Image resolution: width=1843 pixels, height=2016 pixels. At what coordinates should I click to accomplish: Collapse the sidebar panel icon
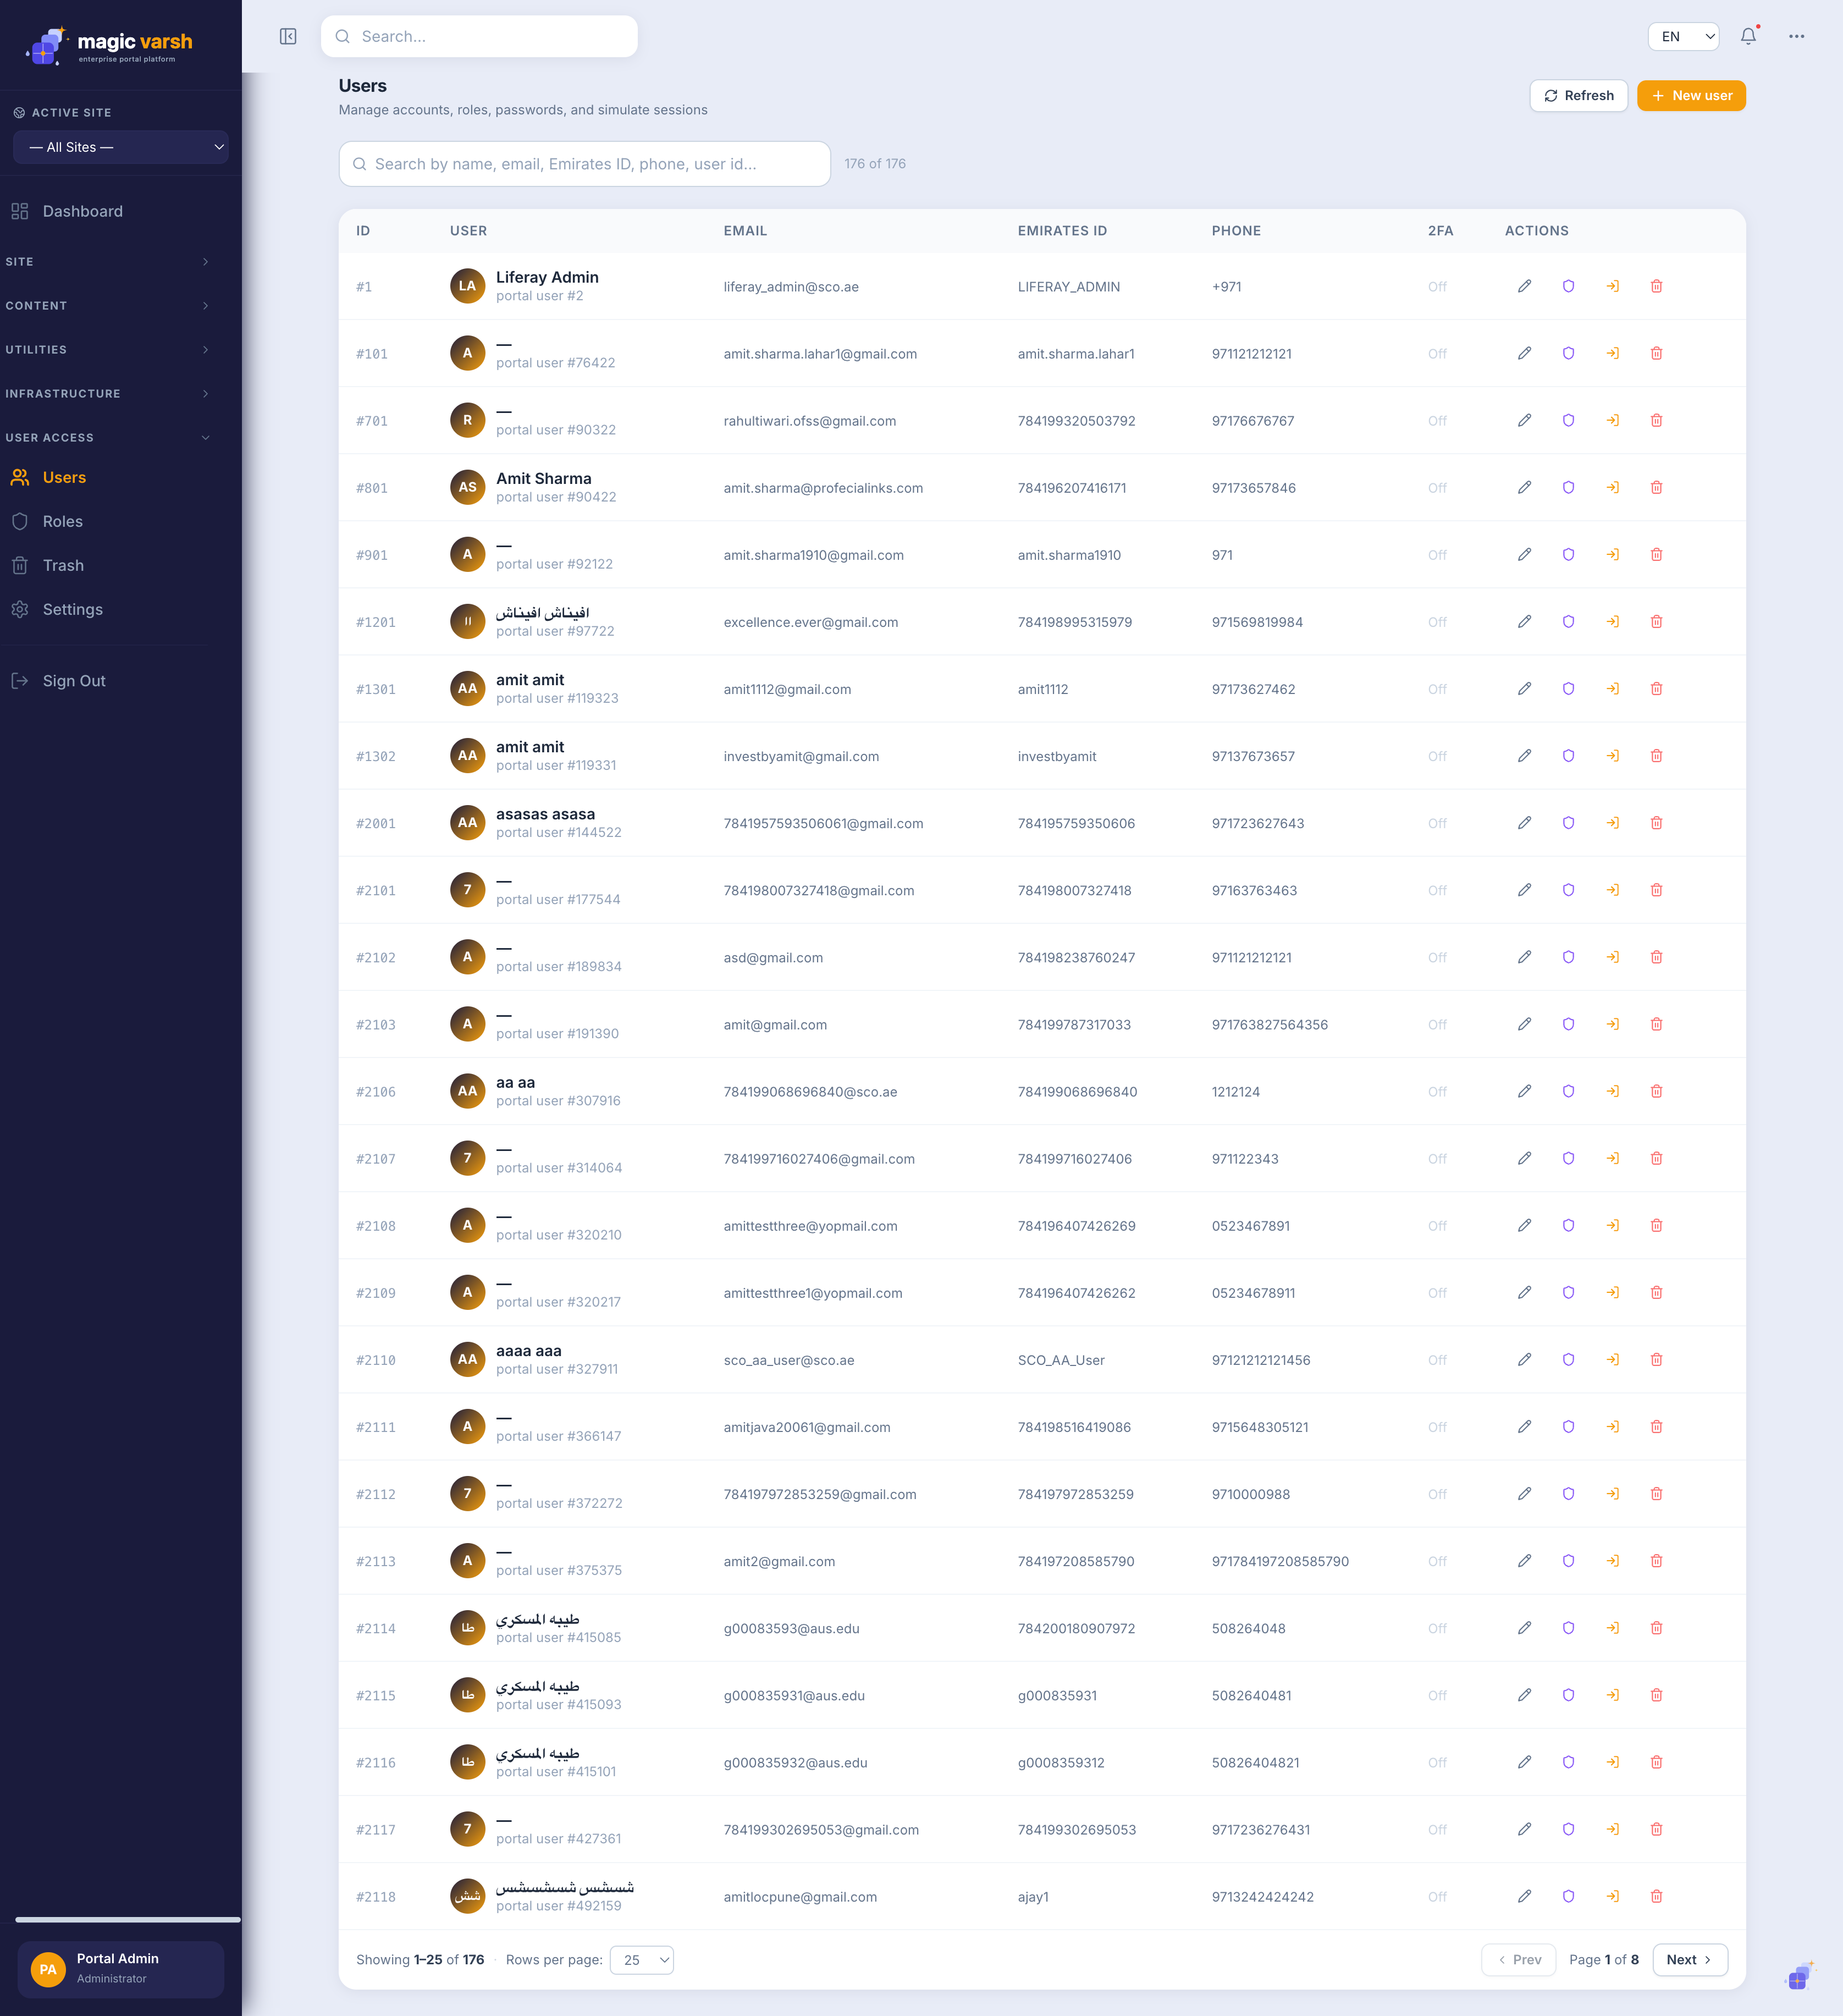tap(288, 36)
